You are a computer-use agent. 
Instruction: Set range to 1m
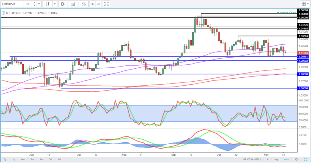[41, 159]
